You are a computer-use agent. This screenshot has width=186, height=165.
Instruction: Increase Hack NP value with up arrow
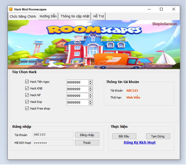(90, 95)
